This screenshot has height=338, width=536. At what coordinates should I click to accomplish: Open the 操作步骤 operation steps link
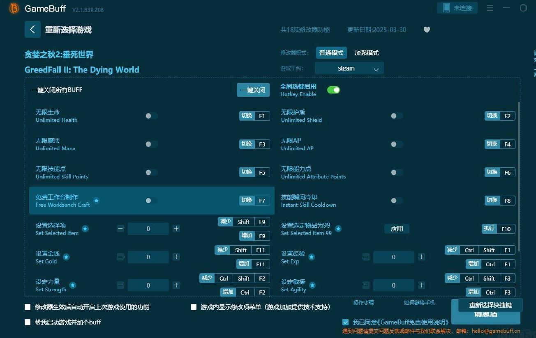[364, 303]
